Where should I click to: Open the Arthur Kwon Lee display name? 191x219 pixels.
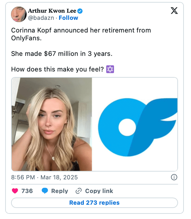52,11
